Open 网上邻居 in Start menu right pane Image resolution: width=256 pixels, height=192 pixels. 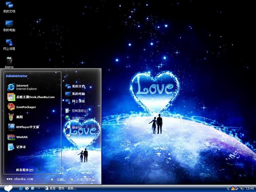[x=75, y=101]
